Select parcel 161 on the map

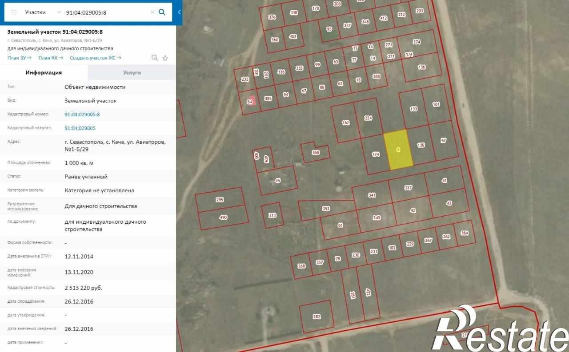pos(436,104)
